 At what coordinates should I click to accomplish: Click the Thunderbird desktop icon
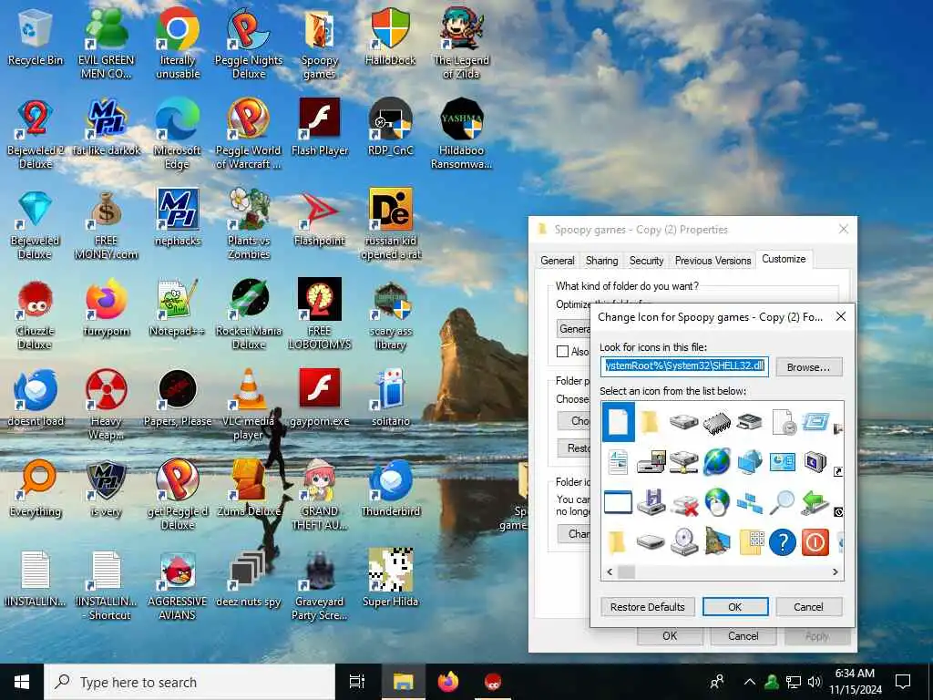tap(390, 489)
